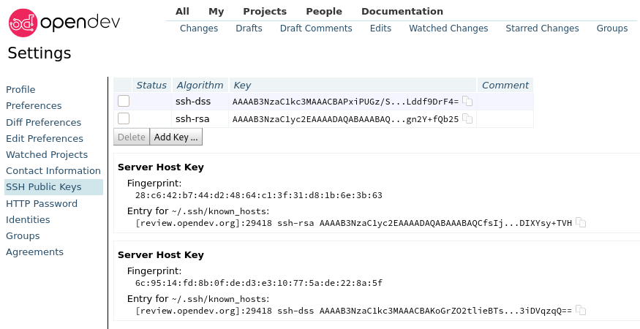The width and height of the screenshot is (640, 329).
Task: Open the People menu
Action: tap(324, 11)
